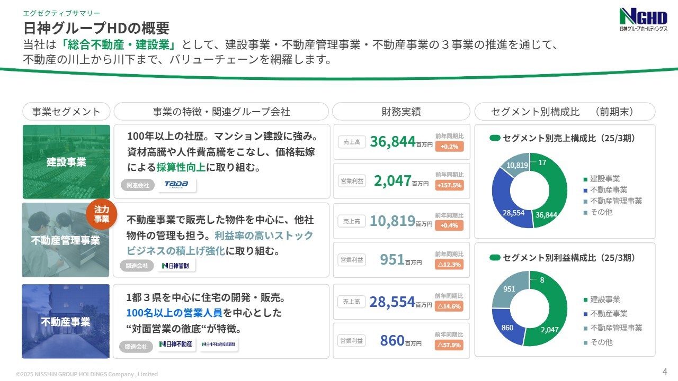Click the 営業利益 label next to 860
The width and height of the screenshot is (678, 381).
tap(352, 341)
